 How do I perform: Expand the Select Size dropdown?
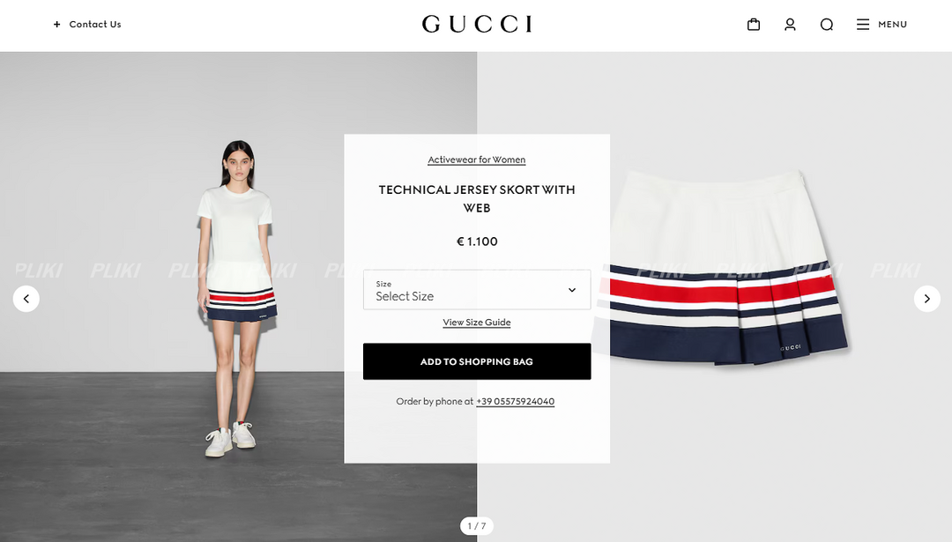tap(477, 290)
